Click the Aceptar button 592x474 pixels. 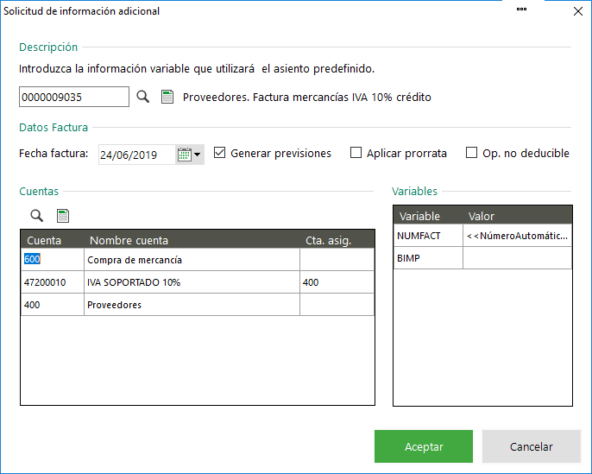pos(424,446)
